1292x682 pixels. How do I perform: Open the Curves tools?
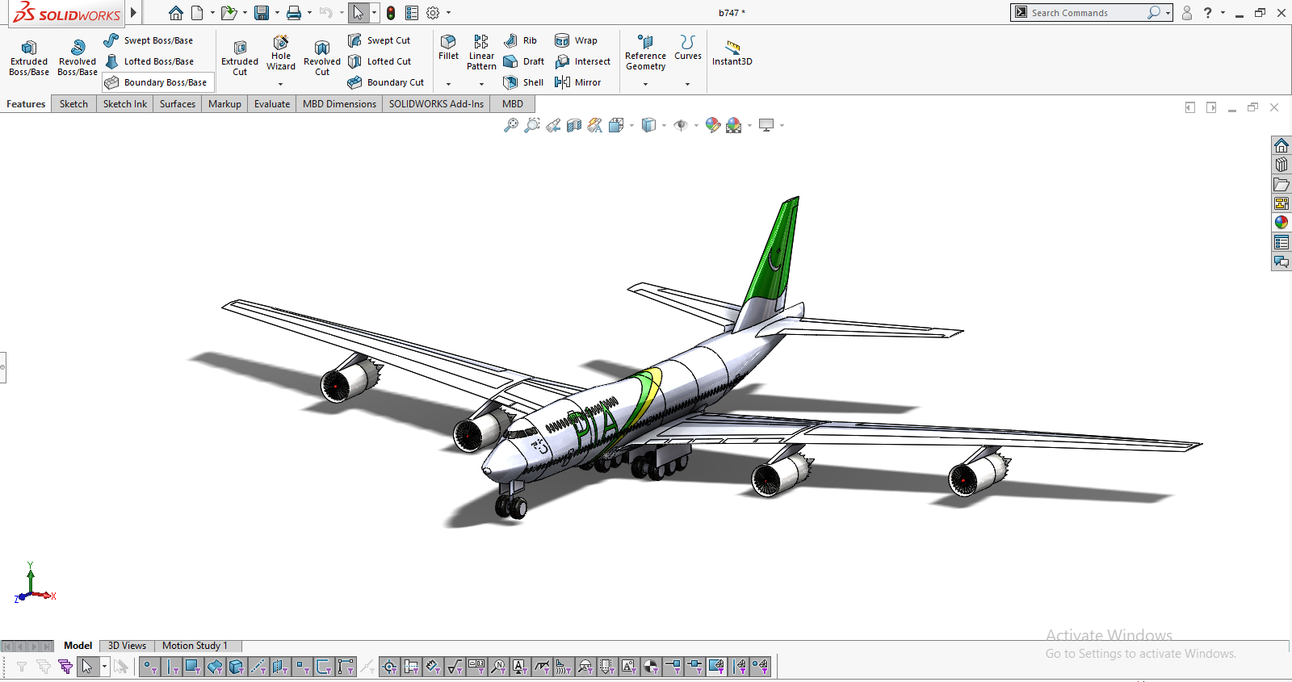point(687,48)
